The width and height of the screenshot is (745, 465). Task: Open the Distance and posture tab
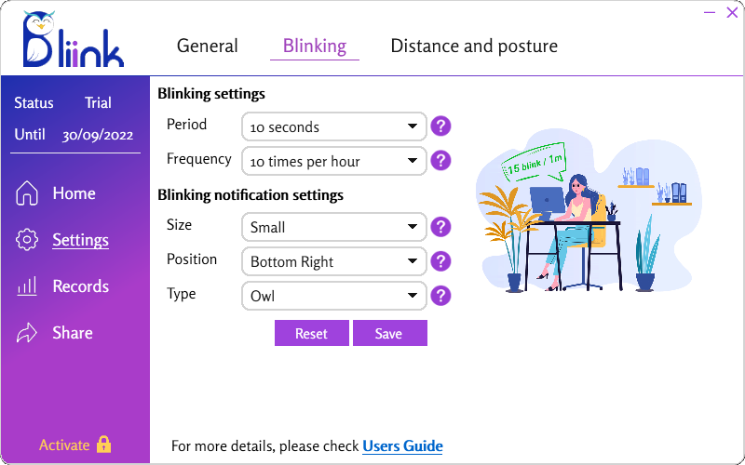474,46
